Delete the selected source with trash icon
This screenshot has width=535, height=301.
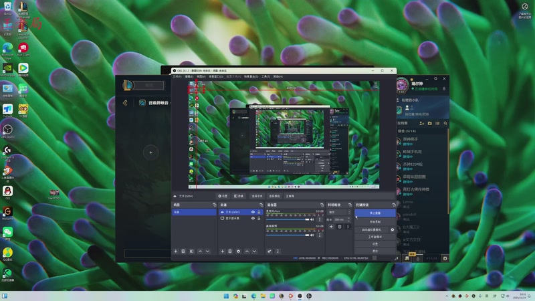230,251
